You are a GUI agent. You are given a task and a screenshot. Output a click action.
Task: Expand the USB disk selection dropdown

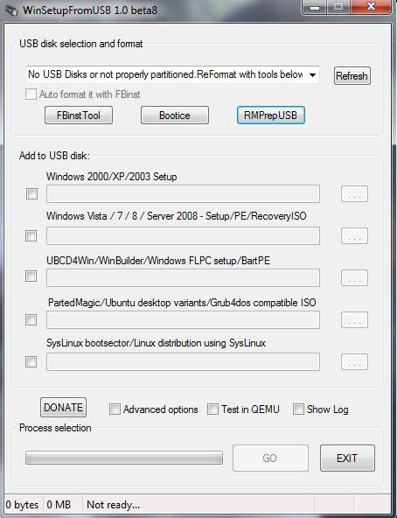pyautogui.click(x=312, y=74)
